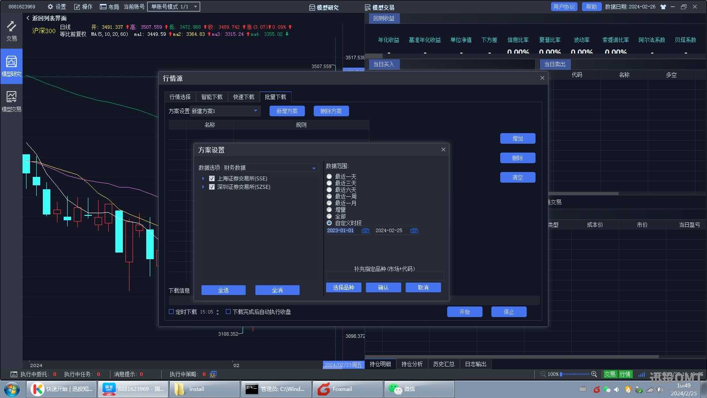Select 增量 data range
The width and height of the screenshot is (707, 398).
[x=329, y=210]
